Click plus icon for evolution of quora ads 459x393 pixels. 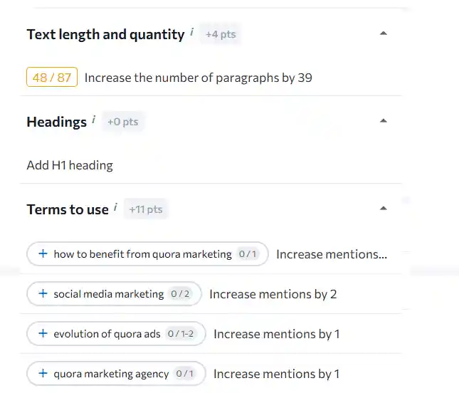(43, 333)
